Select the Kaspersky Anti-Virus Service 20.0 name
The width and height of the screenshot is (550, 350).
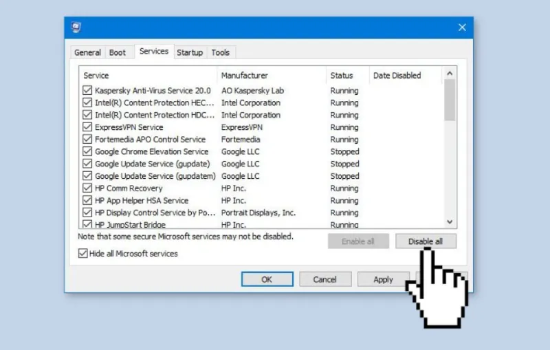(x=153, y=91)
